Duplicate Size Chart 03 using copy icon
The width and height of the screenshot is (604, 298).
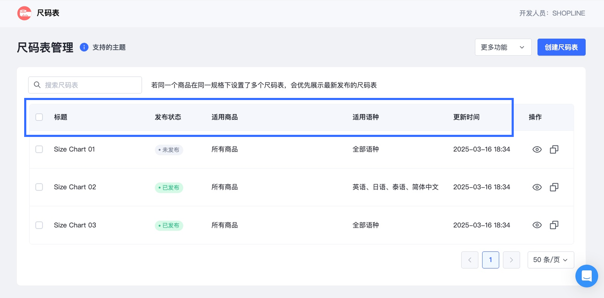554,225
